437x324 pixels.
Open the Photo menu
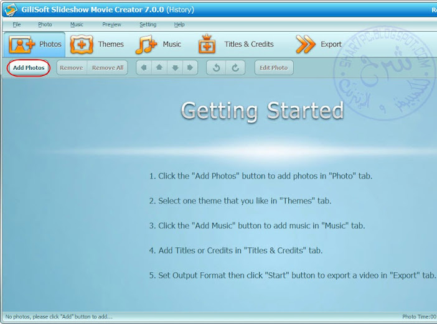click(x=45, y=24)
